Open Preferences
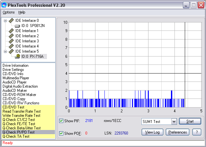Image resolution: width=206 pixels, height=147 pixels. [x=177, y=132]
